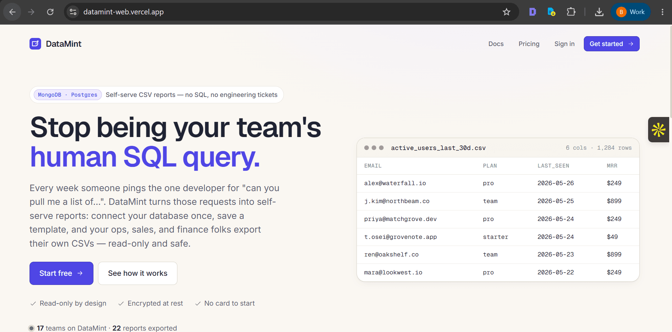Screen dimensions: 672x332
Task: Click the blue document extension icon
Action: (x=552, y=12)
